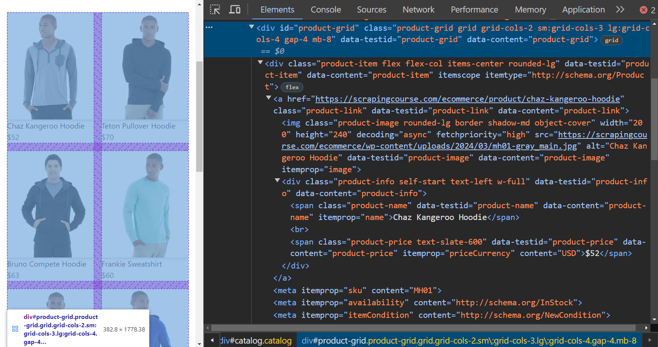Click Frankie Sweatshirt product image
The image size is (658, 347).
[145, 204]
